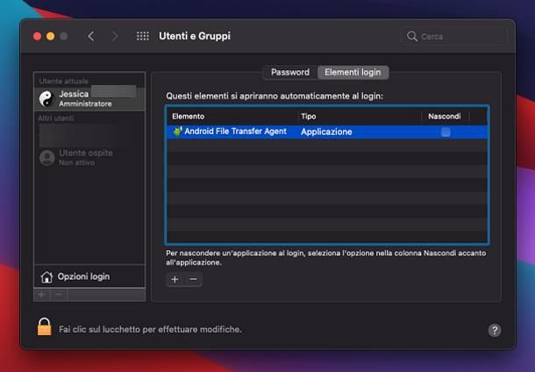The height and width of the screenshot is (372, 535).
Task: Select Android File Transfer Agent row
Action: pyautogui.click(x=327, y=132)
